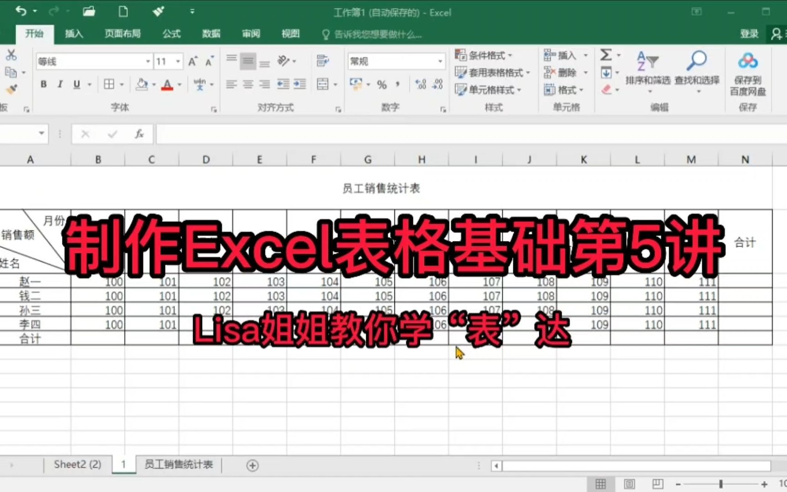
Task: Align text left
Action: click(x=231, y=84)
